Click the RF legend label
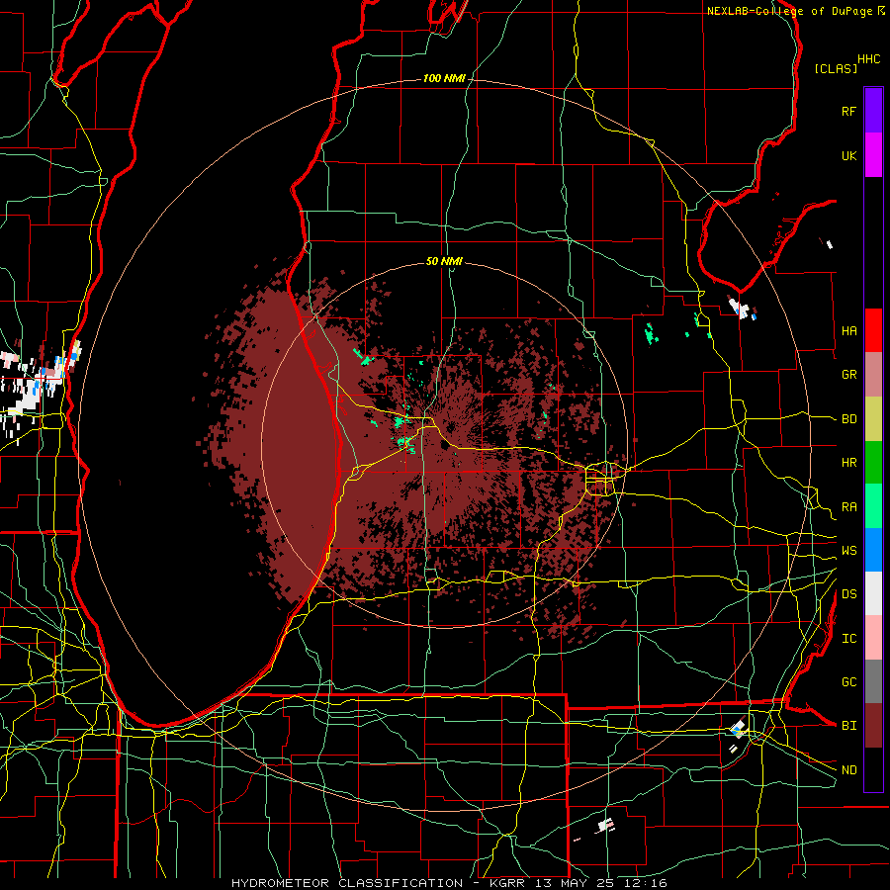890x890 pixels. point(848,111)
